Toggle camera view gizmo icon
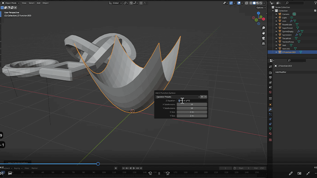This screenshot has height=178, width=317. tap(263, 38)
